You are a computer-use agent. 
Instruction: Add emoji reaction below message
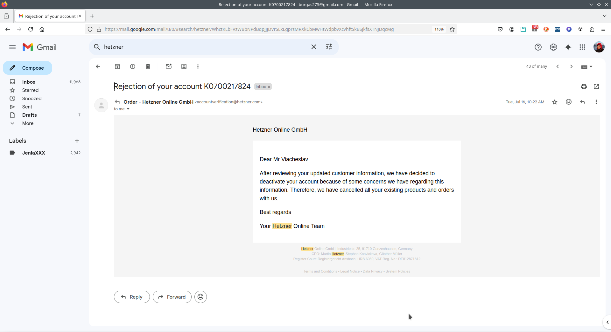tap(200, 297)
